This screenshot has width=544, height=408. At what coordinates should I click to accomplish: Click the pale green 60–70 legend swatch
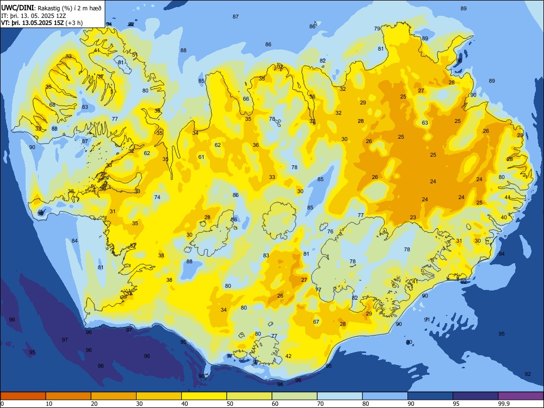(294, 396)
